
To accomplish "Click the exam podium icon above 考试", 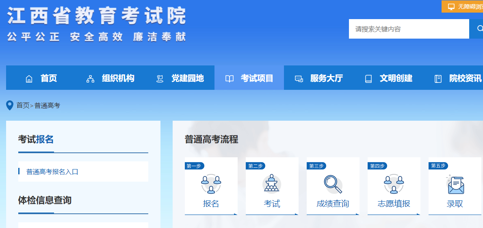I will [272, 183].
